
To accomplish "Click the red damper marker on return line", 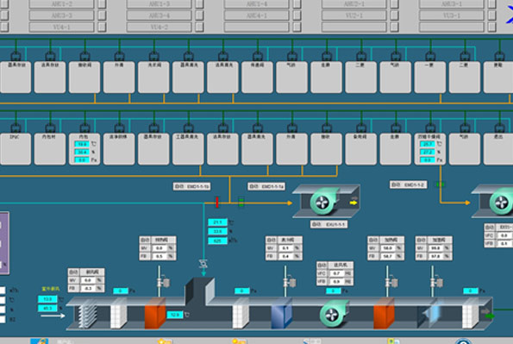I will point(216,202).
